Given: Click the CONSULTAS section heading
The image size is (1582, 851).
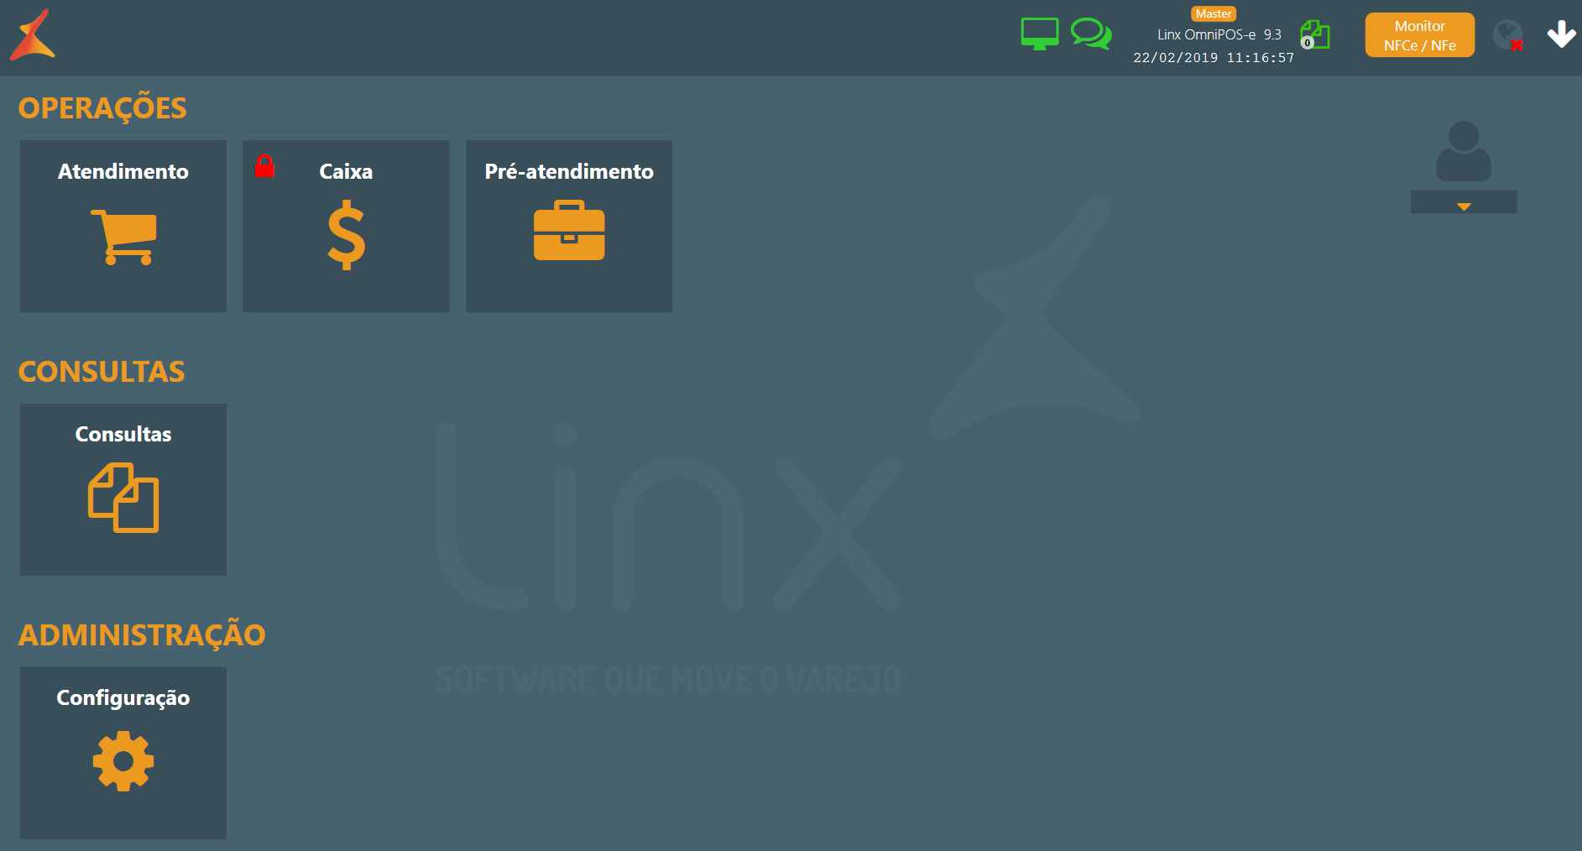Looking at the screenshot, I should click(x=102, y=372).
